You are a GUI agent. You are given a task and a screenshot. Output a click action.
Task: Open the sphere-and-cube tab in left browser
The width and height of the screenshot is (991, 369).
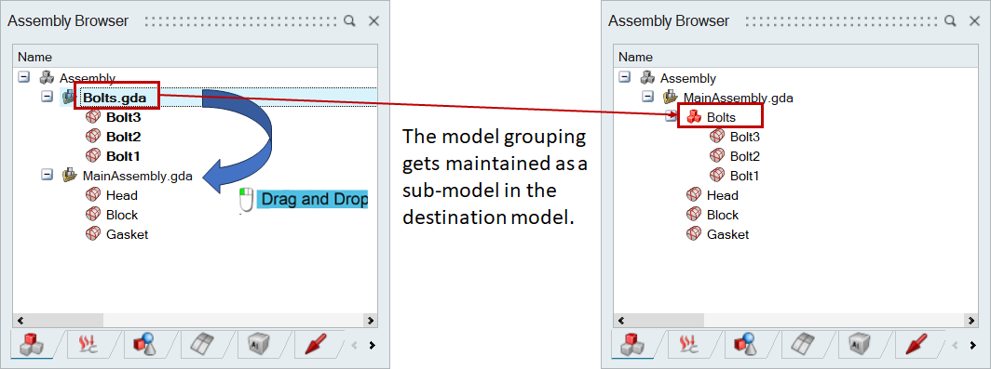coord(144,345)
